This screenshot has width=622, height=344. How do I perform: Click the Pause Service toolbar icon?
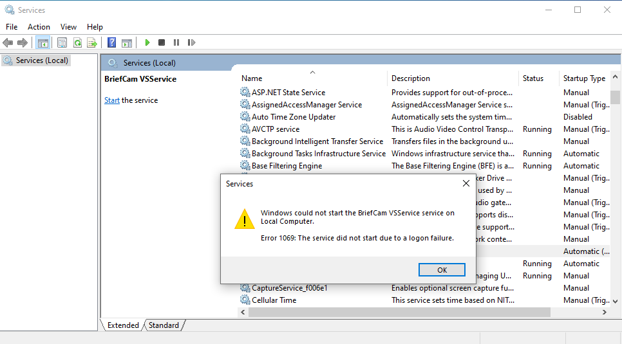click(x=176, y=42)
